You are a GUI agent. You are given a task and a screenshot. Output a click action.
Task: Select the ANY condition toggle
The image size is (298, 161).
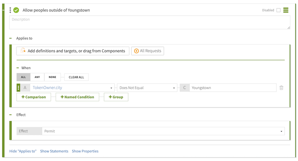point(37,77)
